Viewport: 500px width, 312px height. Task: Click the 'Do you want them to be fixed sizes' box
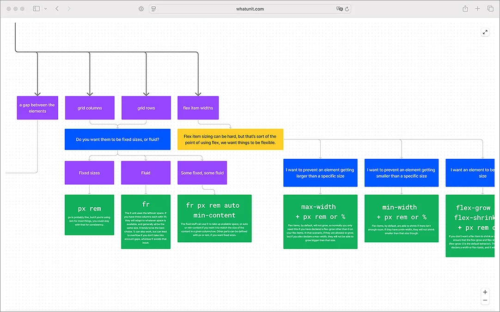pos(117,139)
